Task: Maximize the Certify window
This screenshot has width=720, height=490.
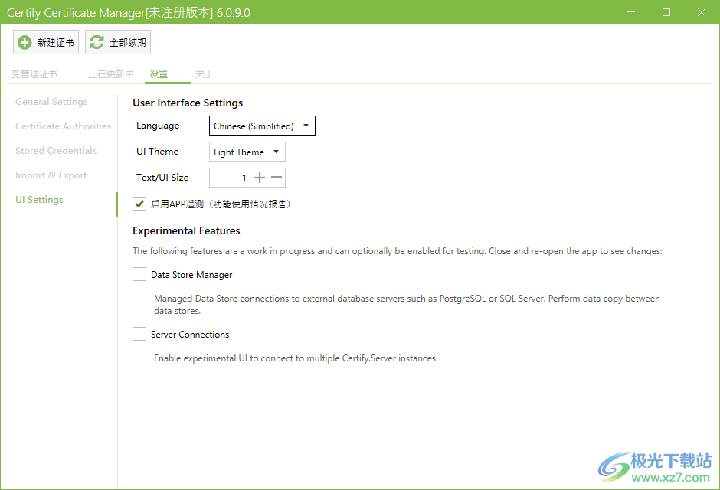Action: coord(666,12)
